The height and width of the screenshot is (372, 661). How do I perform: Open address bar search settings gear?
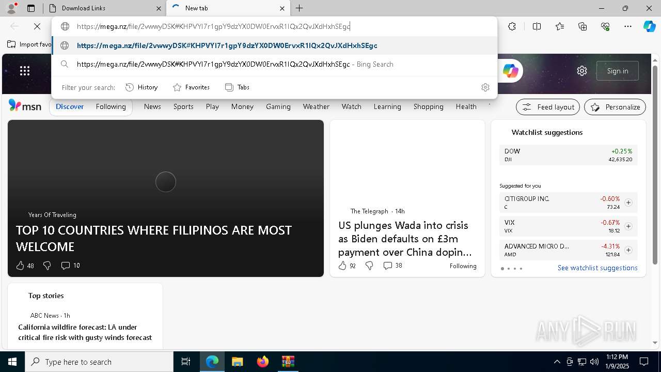click(x=485, y=87)
